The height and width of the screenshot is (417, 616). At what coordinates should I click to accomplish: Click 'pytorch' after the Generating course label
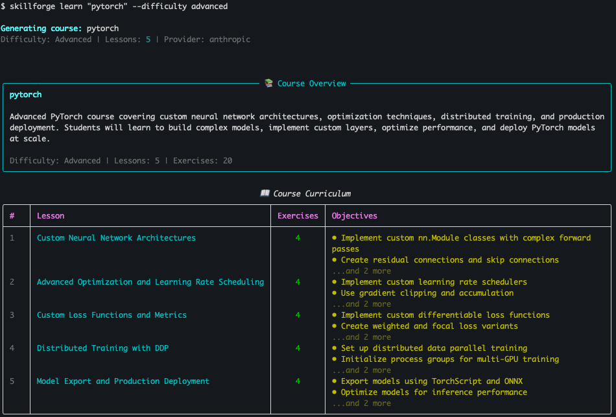click(x=102, y=29)
